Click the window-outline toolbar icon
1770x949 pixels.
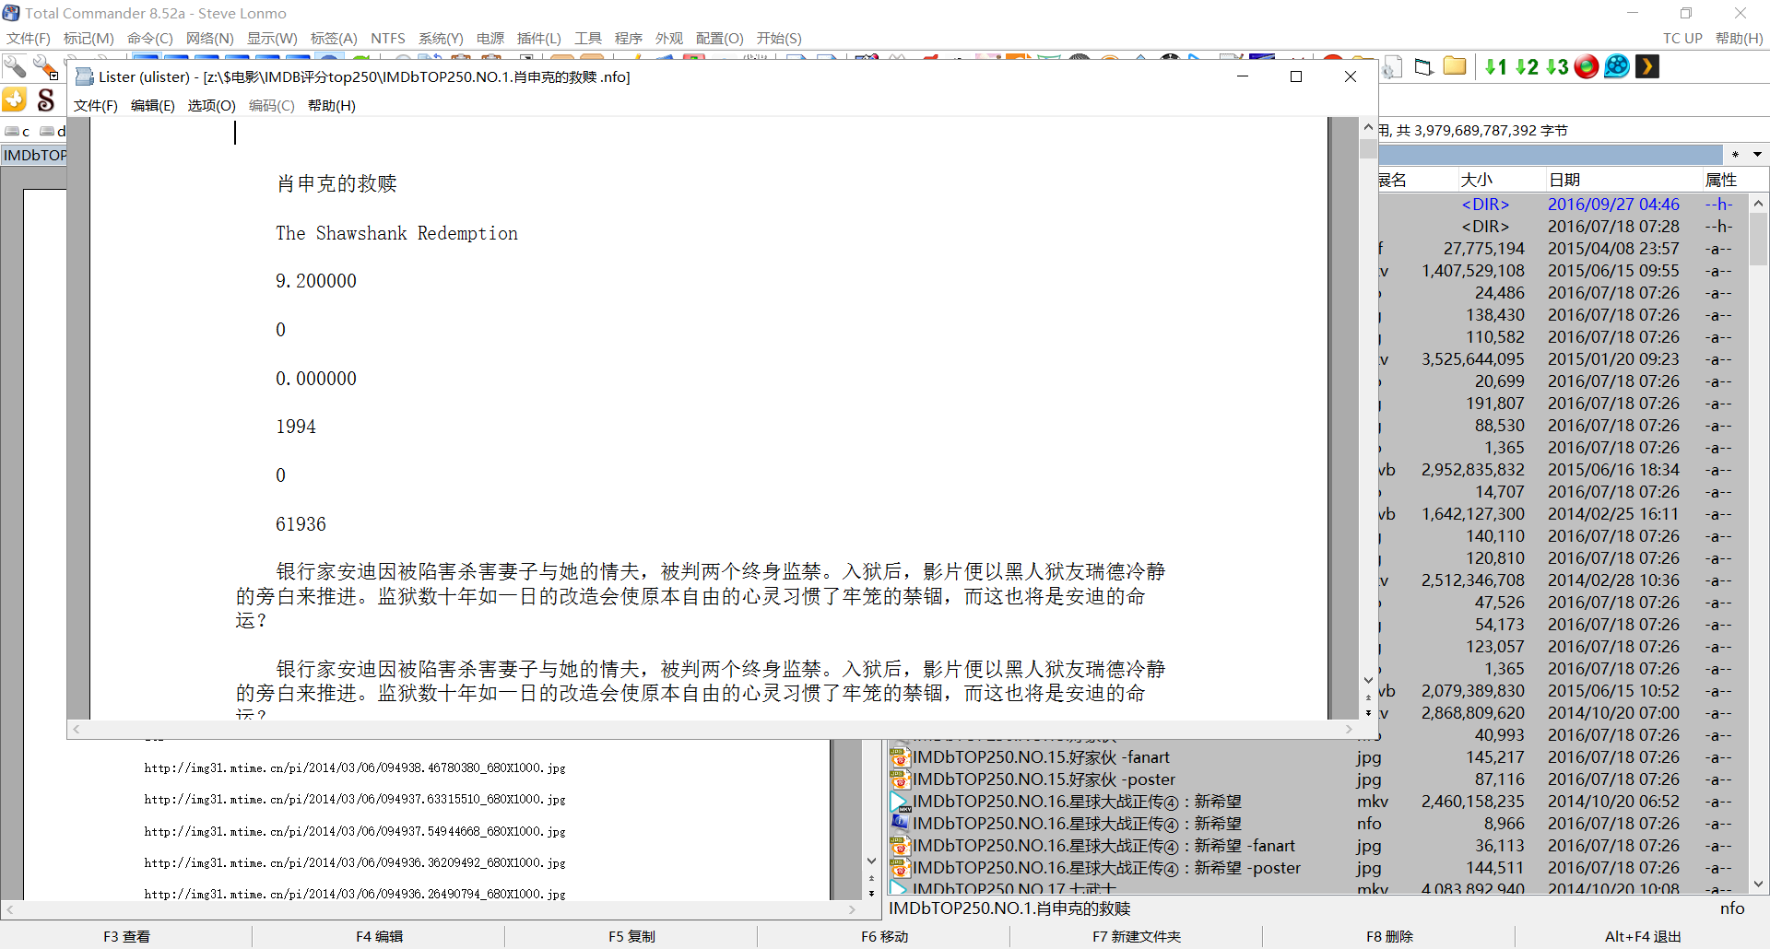(1424, 66)
